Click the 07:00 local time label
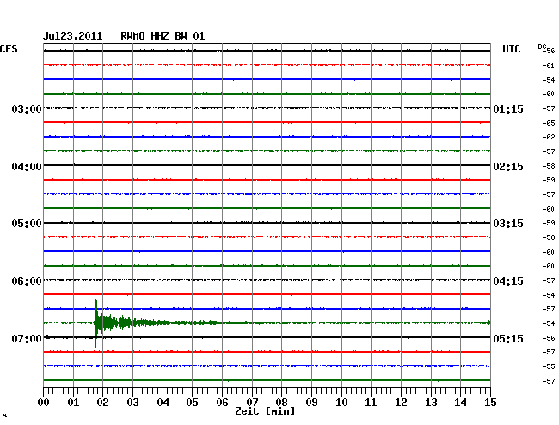This screenshot has height=425, width=559. [x=27, y=338]
